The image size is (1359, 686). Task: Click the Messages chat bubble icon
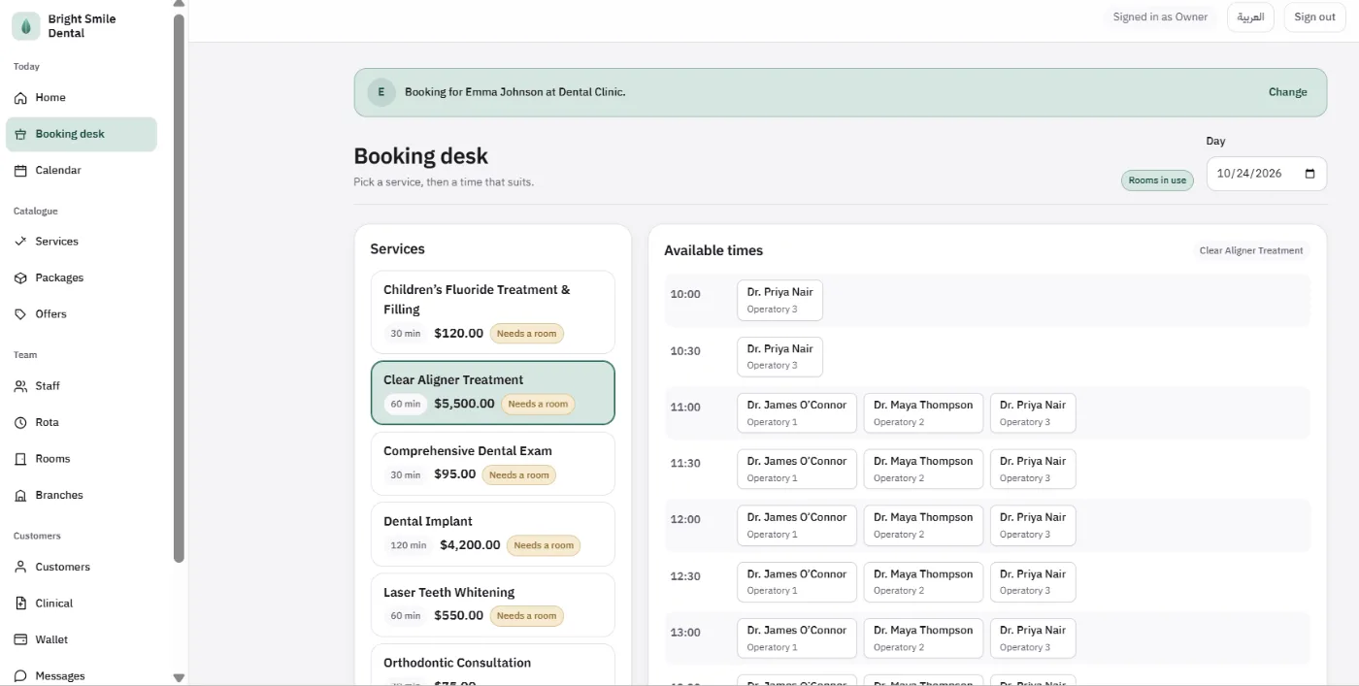[x=20, y=676]
